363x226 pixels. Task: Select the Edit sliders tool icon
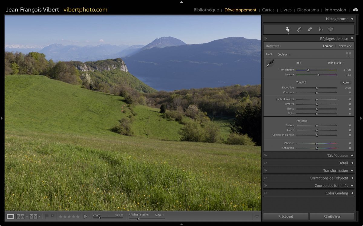288,30
